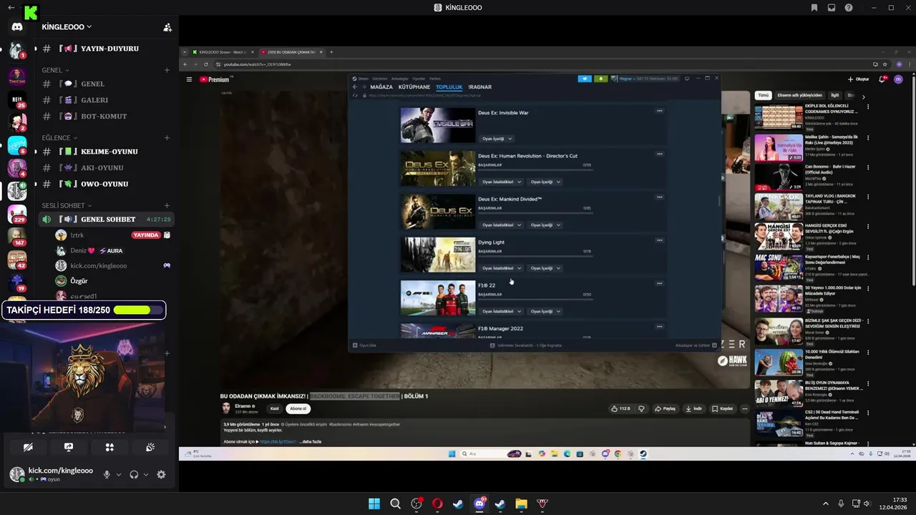The width and height of the screenshot is (916, 515).
Task: Click the Abone ol subscribe button
Action: pos(297,408)
